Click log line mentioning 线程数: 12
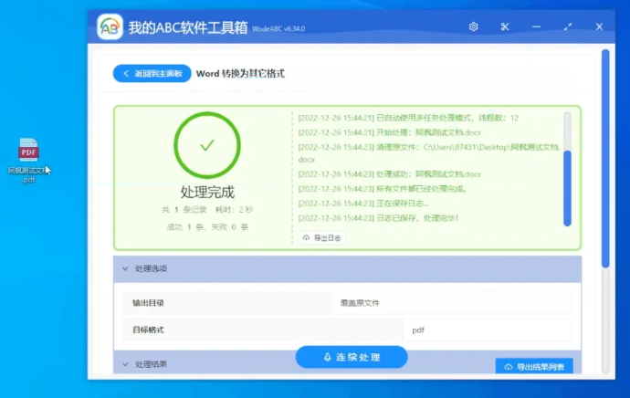 pos(408,118)
